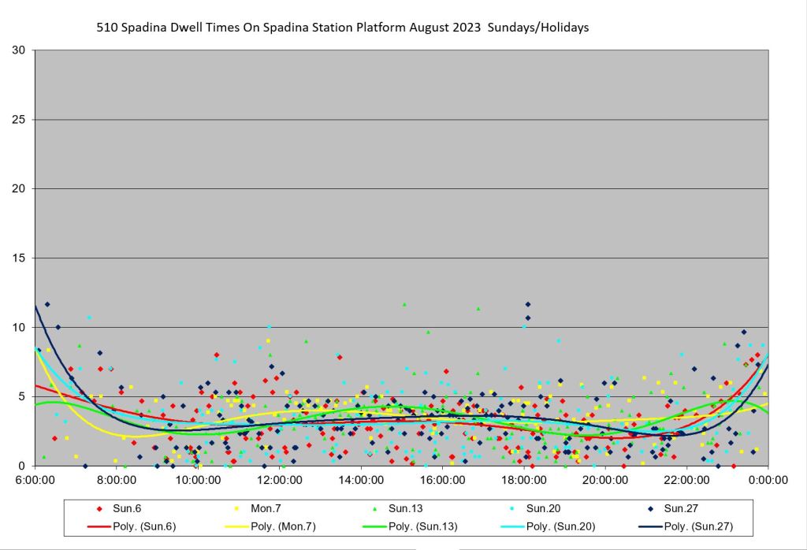Select the red Poly. (Sun.6) legend line
Viewport: 807px width, 550px height.
99,526
